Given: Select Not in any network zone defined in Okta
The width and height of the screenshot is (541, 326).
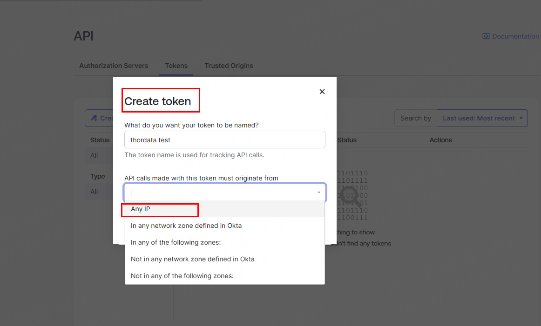Looking at the screenshot, I should coord(192,259).
